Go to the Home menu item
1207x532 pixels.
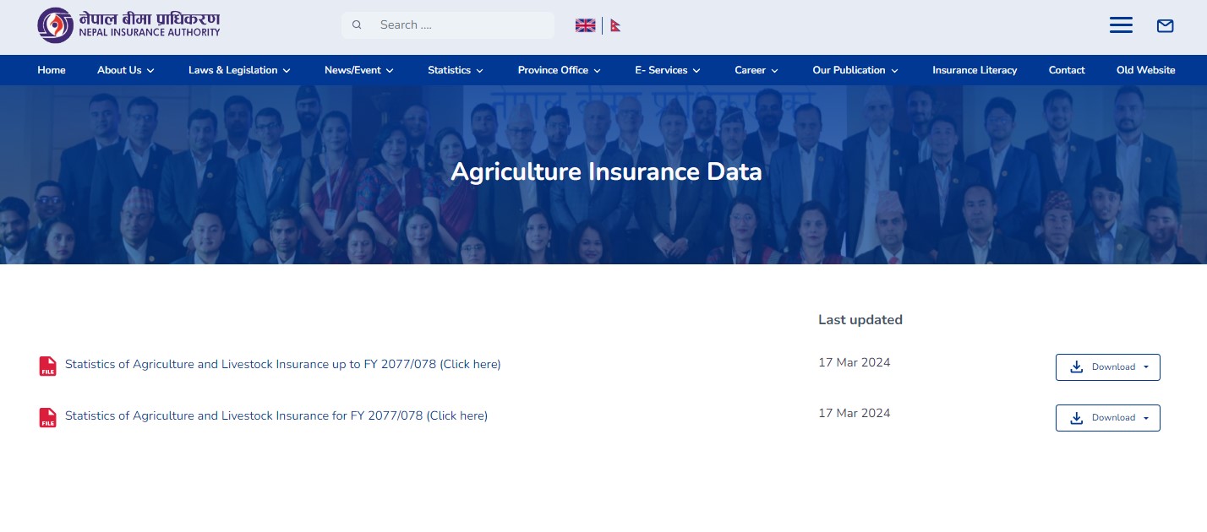click(52, 70)
